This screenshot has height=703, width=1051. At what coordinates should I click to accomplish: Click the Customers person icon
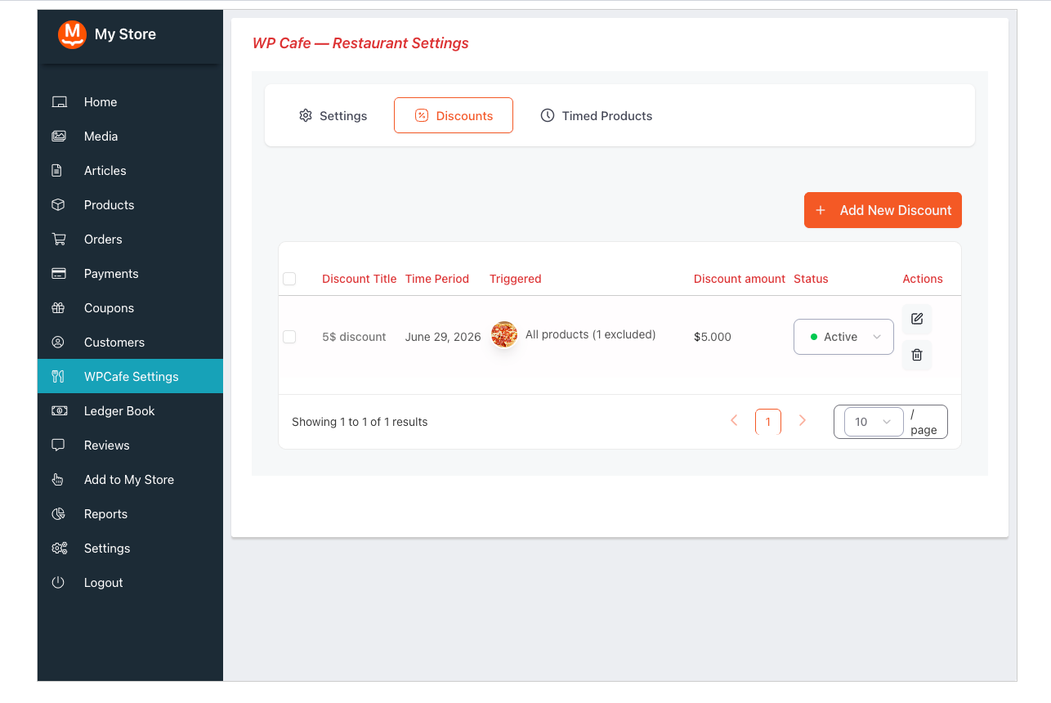coord(58,343)
